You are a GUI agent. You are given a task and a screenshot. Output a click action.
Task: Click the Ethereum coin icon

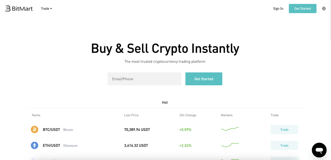[x=34, y=145]
